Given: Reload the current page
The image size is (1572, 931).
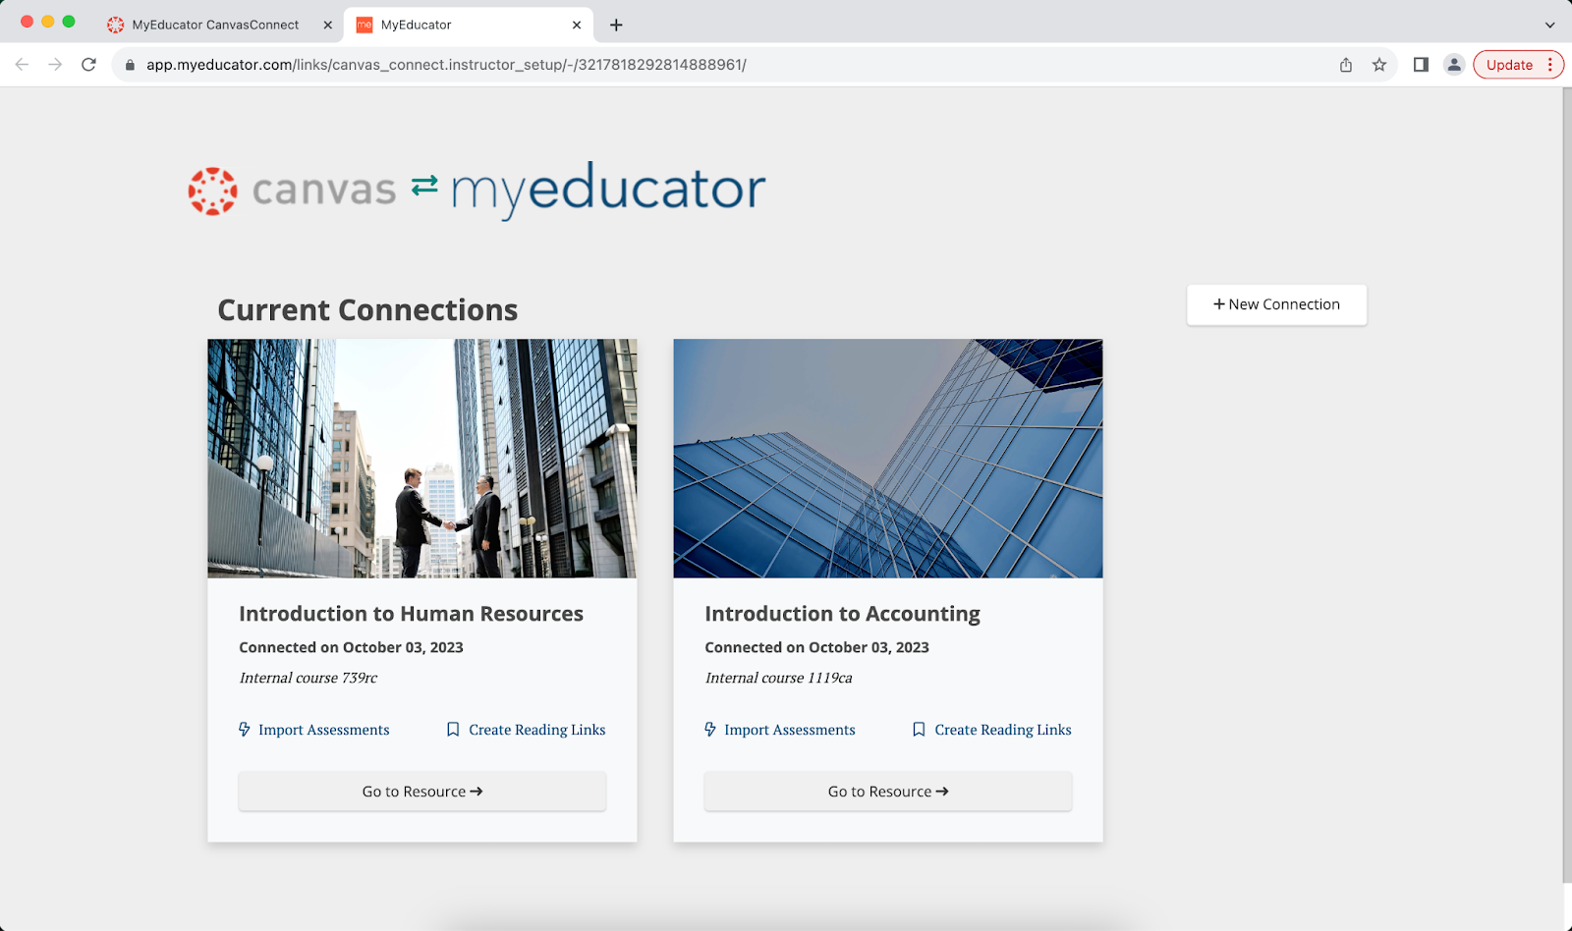Looking at the screenshot, I should click(88, 65).
